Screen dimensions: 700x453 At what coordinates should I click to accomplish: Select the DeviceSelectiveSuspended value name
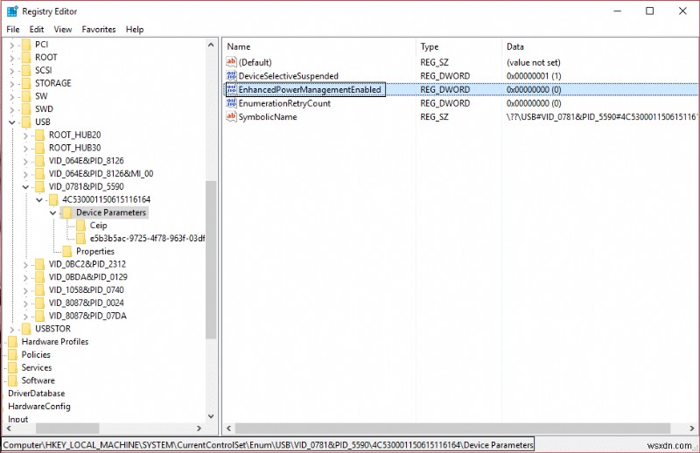[289, 76]
